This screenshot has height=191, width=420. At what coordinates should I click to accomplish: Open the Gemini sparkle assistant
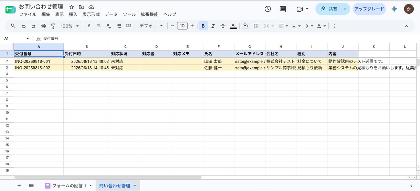coord(395,9)
